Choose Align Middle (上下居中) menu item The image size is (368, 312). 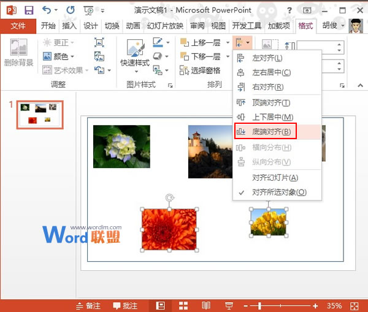coord(277,117)
